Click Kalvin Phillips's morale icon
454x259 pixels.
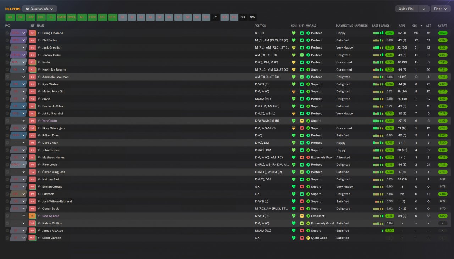point(308,223)
